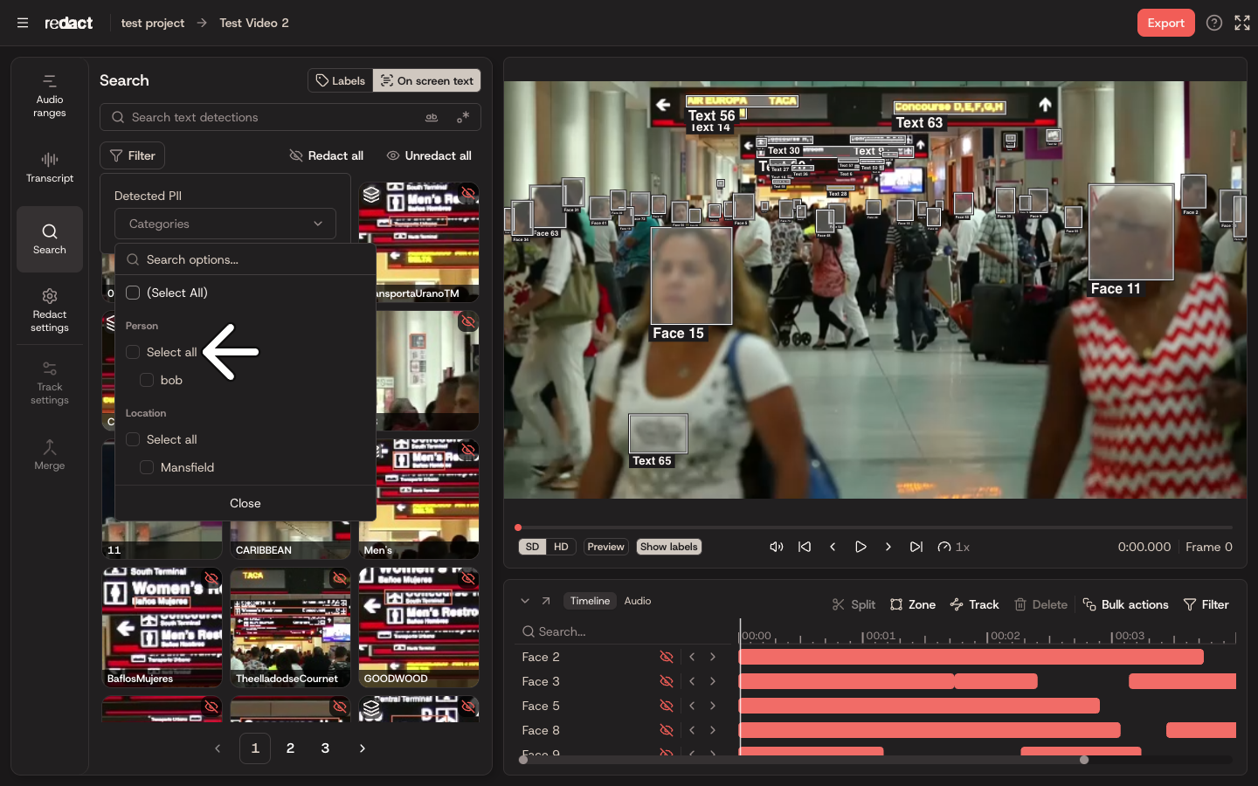Check the bob checkbox
Image resolution: width=1258 pixels, height=786 pixels.
pyautogui.click(x=147, y=380)
